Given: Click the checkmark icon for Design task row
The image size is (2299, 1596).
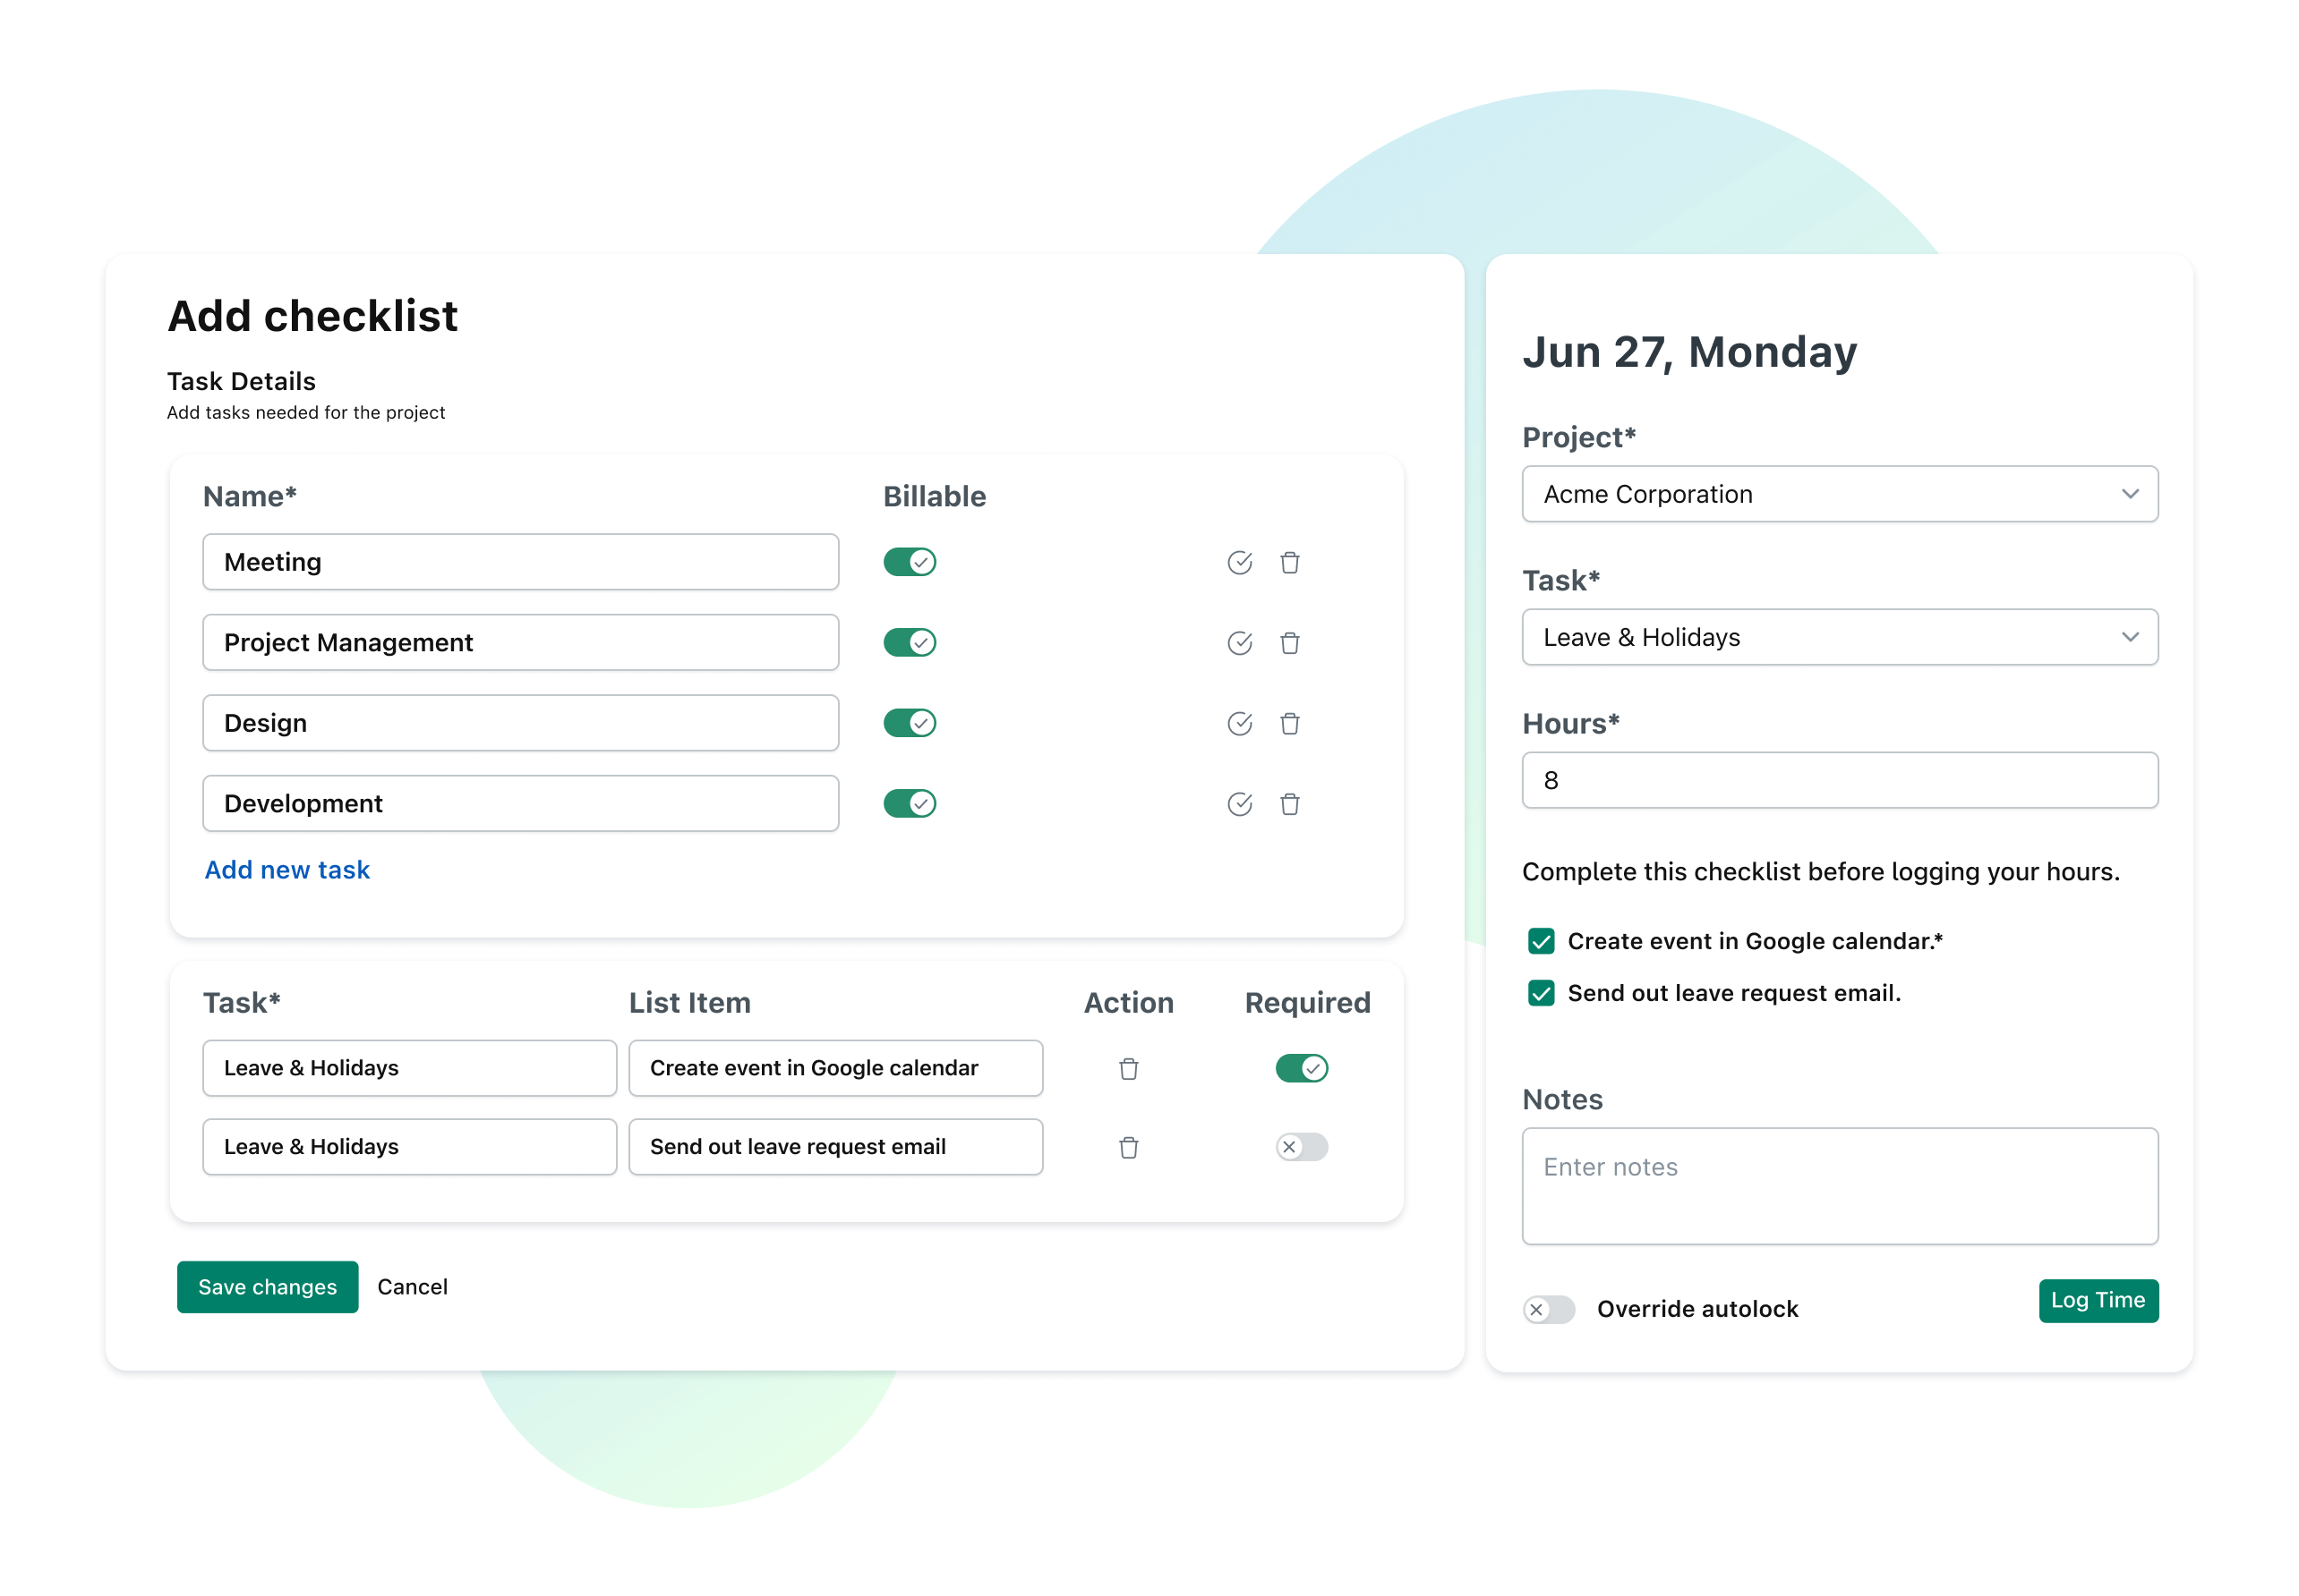Looking at the screenshot, I should click(x=1239, y=723).
